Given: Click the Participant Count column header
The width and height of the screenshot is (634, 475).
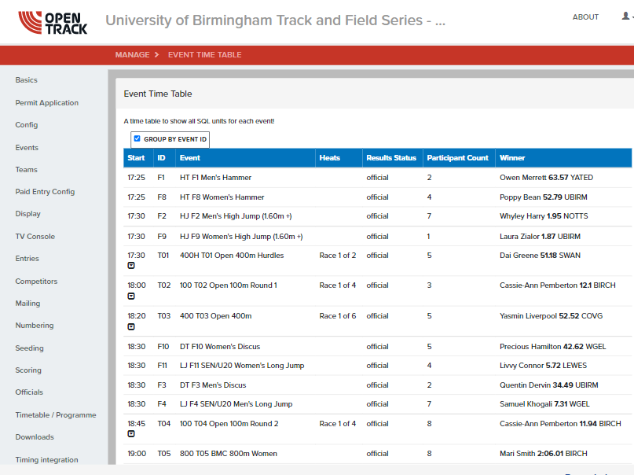Looking at the screenshot, I should tap(457, 158).
